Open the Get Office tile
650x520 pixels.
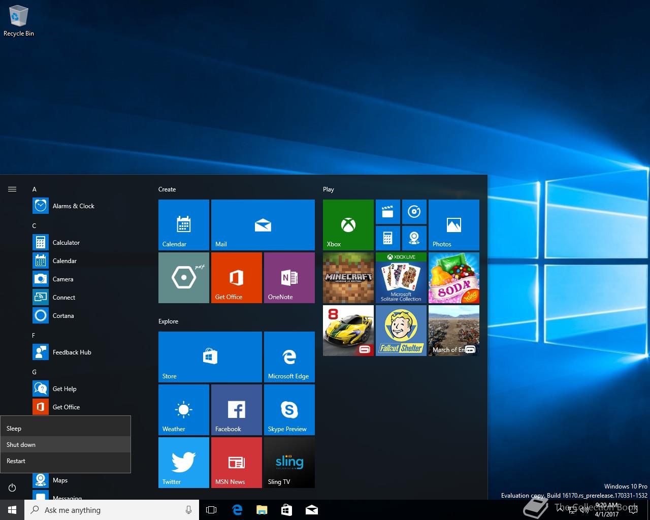pos(237,278)
